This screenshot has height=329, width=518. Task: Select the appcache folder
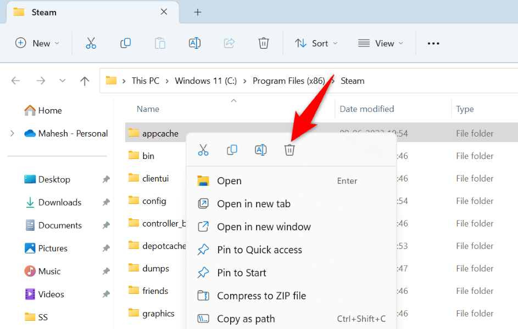pyautogui.click(x=153, y=133)
